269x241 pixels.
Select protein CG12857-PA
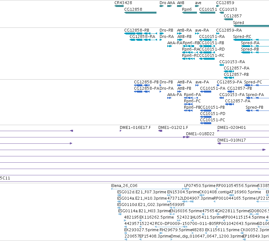(x=229, y=104)
